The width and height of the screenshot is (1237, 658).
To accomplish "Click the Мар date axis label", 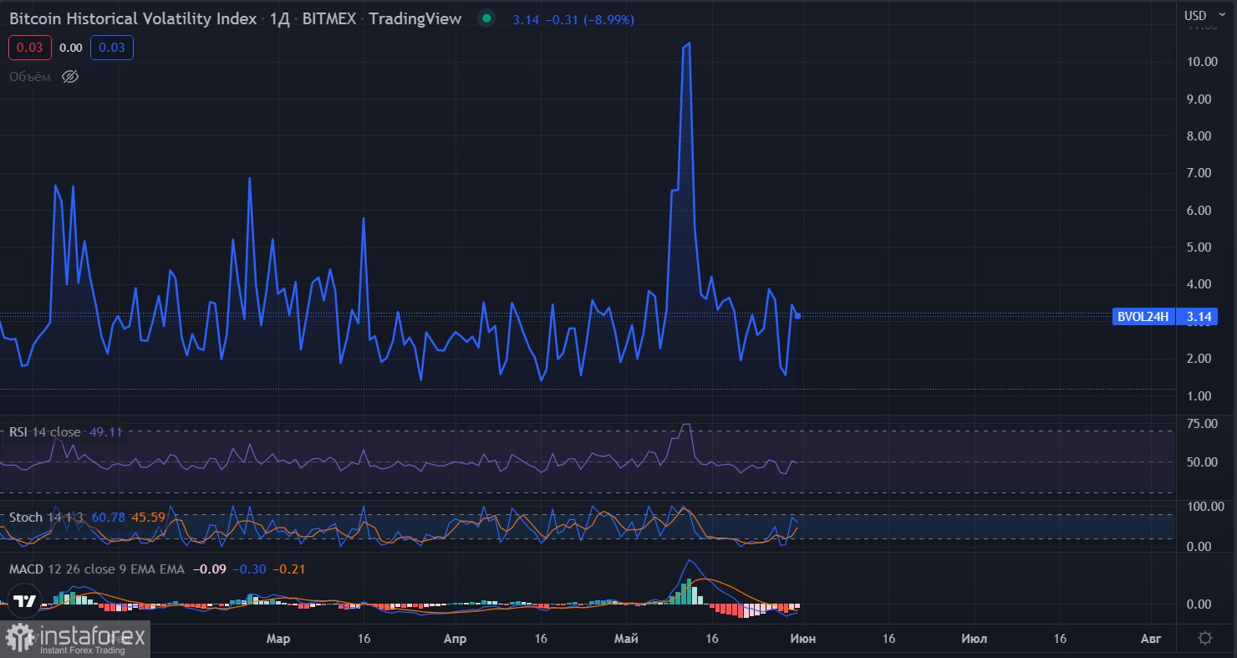I will [278, 639].
